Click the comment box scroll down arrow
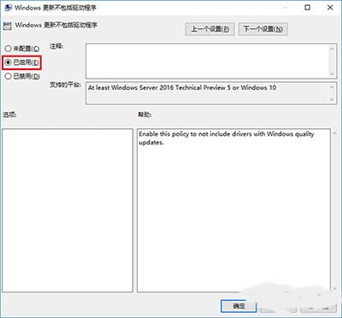 pos(332,74)
